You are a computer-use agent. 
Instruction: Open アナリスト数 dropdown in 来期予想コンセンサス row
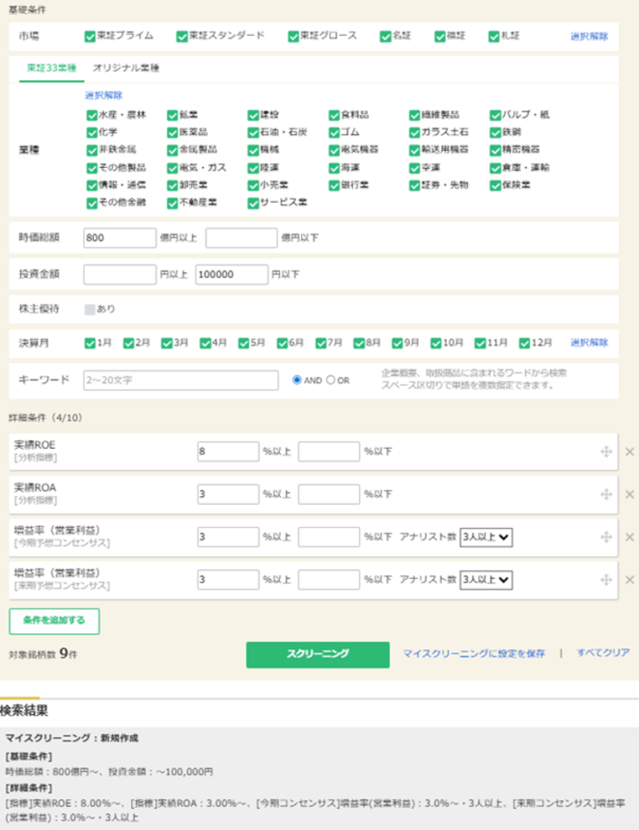tap(486, 580)
